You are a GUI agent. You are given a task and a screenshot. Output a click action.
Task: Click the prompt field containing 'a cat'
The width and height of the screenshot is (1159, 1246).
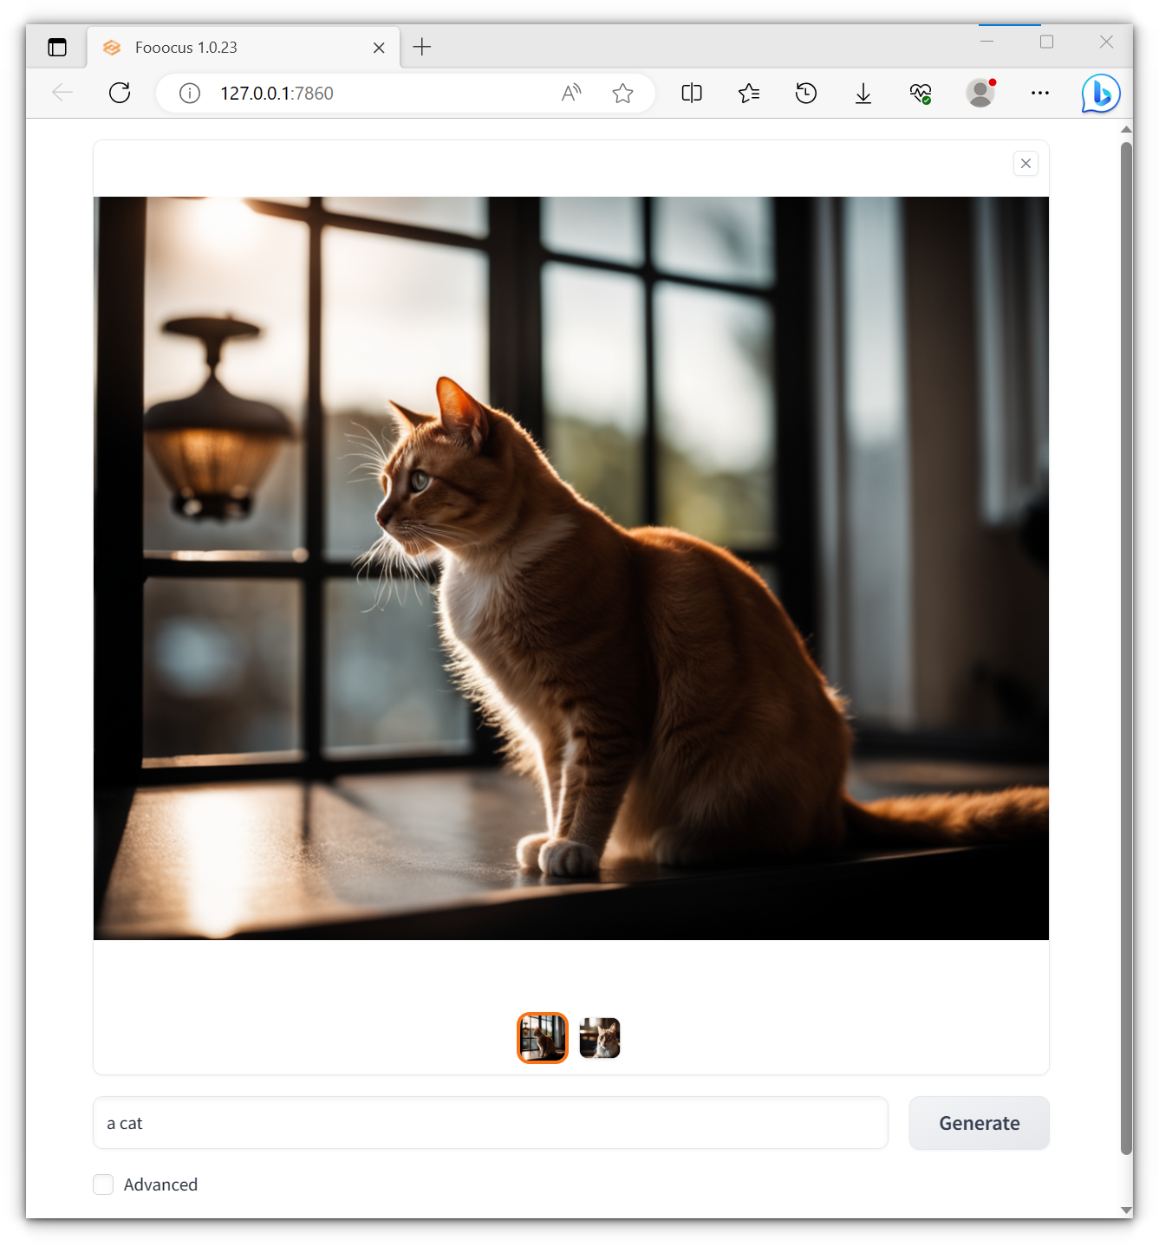point(491,1123)
